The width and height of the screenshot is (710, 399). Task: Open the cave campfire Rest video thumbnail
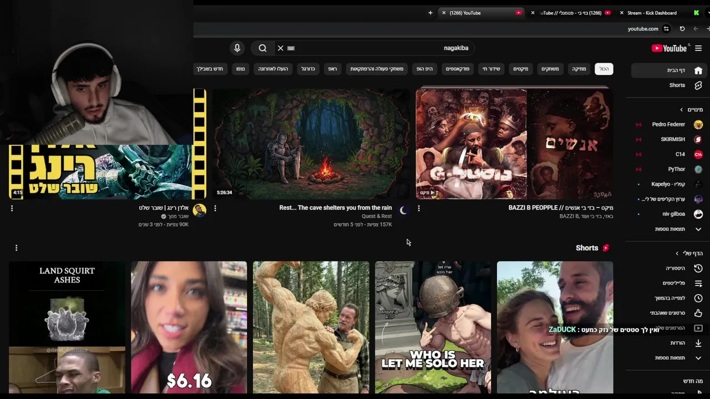pos(311,143)
